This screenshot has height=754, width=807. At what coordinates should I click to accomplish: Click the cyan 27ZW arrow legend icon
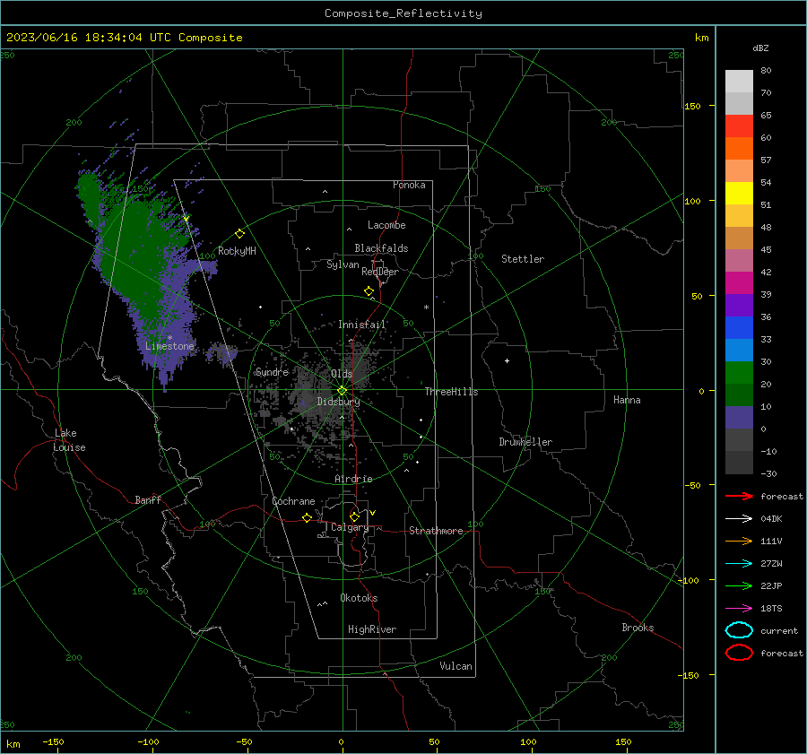pyautogui.click(x=739, y=564)
